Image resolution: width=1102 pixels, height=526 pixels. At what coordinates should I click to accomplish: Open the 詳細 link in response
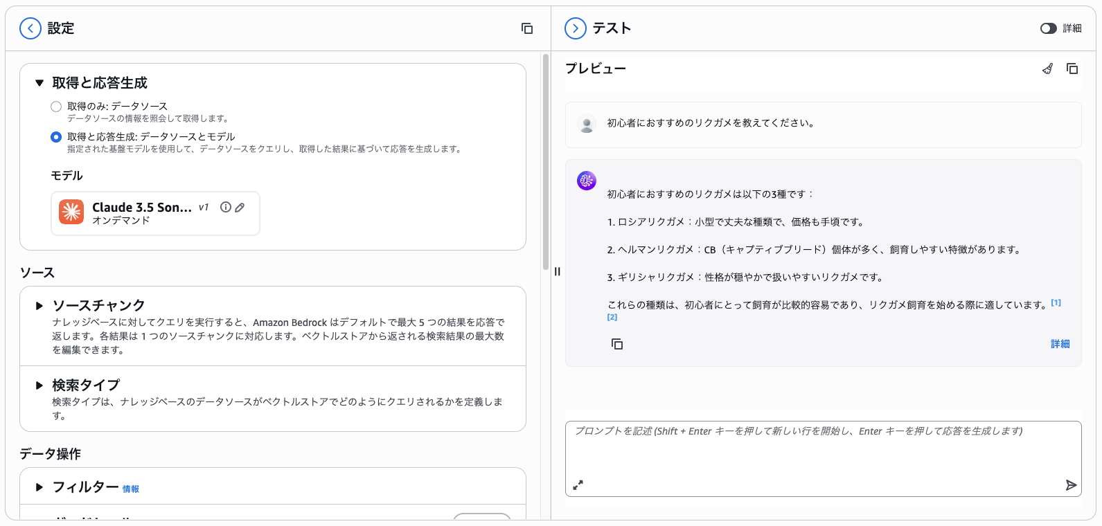[1060, 344]
